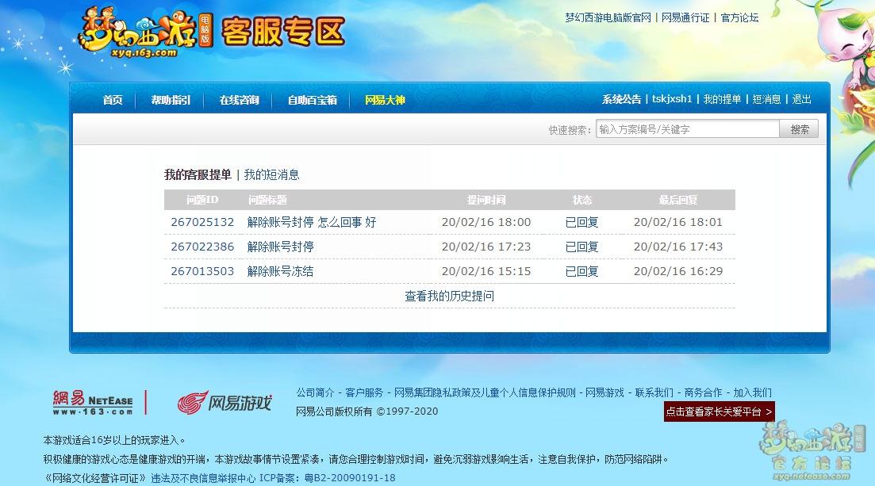Open the 帮助指引 navigation tab

point(171,100)
